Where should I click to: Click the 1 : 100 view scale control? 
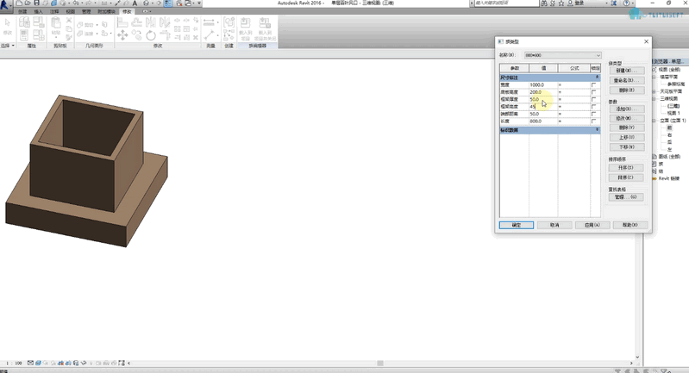[15, 363]
